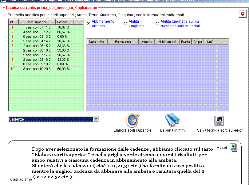Image resolution: width=249 pixels, height=185 pixels.
Task: Click Salva tecnica sorti superiori label
Action: (220, 130)
